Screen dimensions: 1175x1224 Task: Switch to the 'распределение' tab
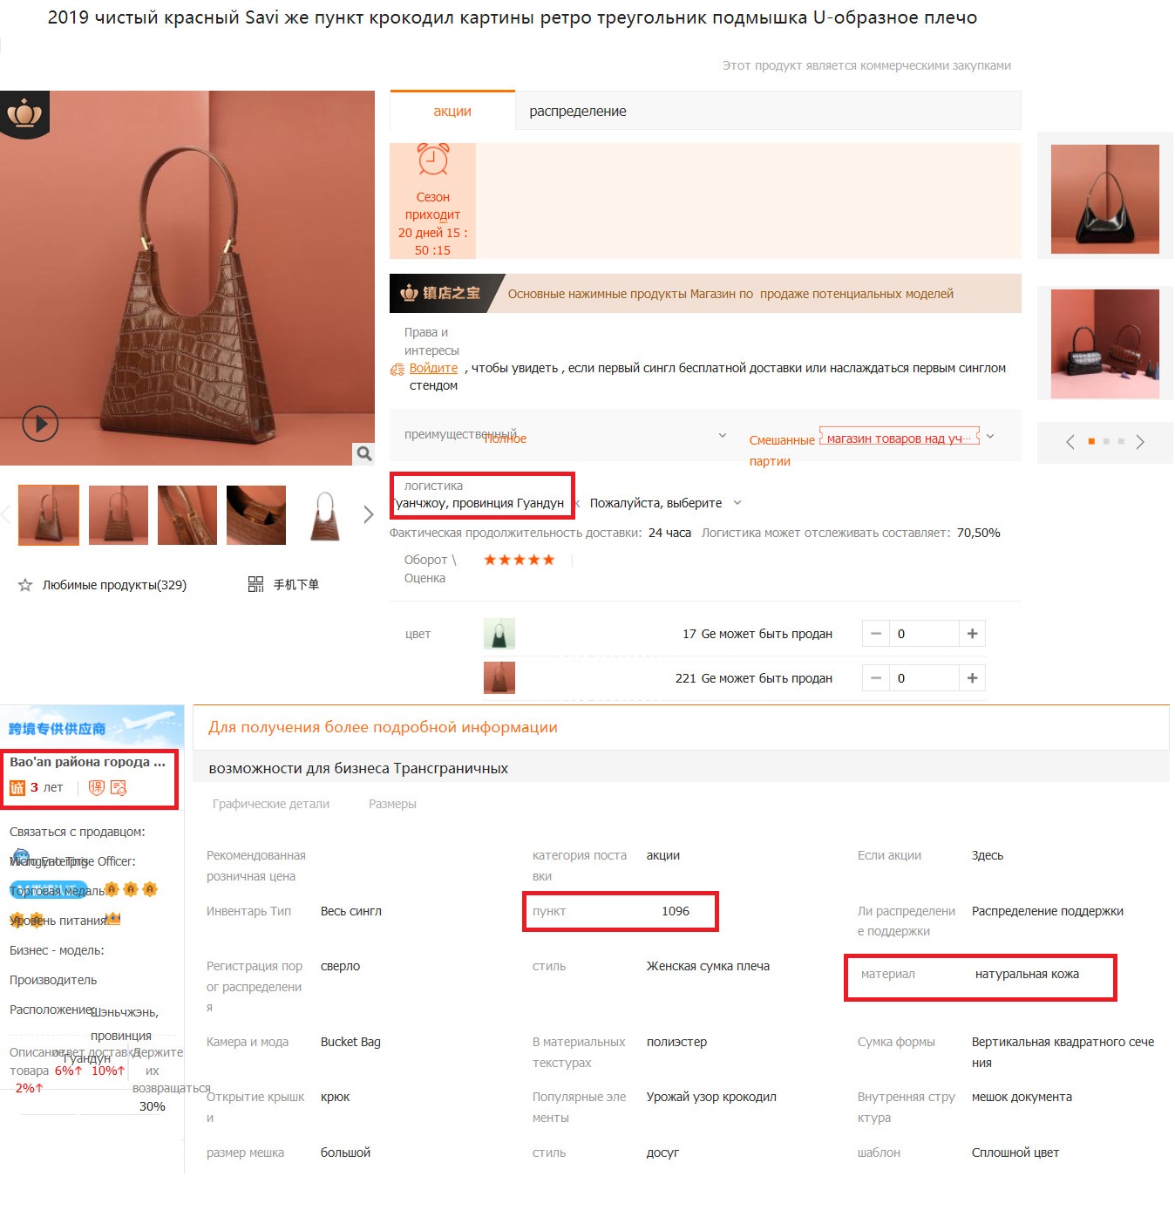578,111
